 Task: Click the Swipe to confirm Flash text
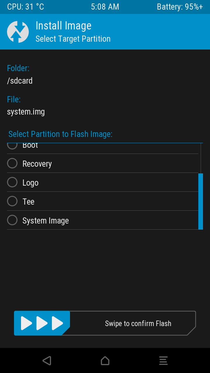tap(138, 323)
